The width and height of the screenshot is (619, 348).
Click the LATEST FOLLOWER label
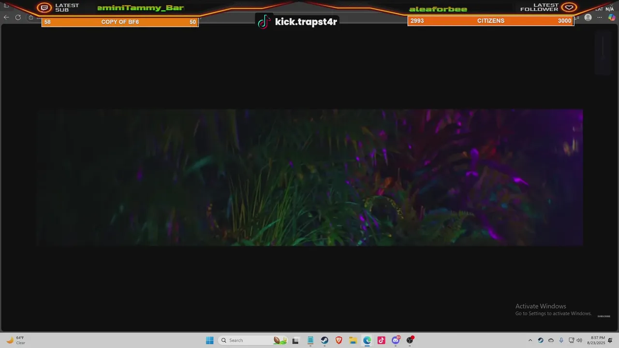[539, 7]
